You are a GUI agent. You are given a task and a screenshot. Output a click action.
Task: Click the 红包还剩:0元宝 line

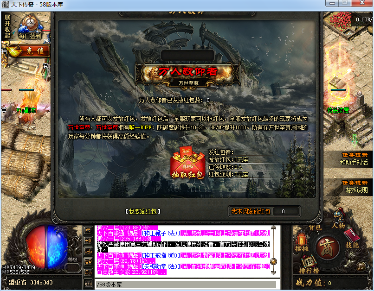click(x=228, y=175)
